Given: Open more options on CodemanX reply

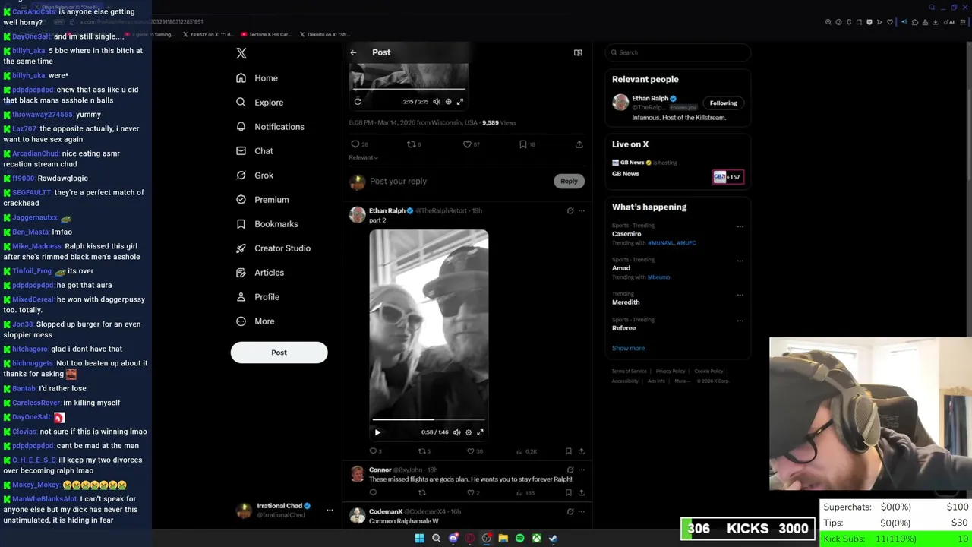Looking at the screenshot, I should coord(582,512).
